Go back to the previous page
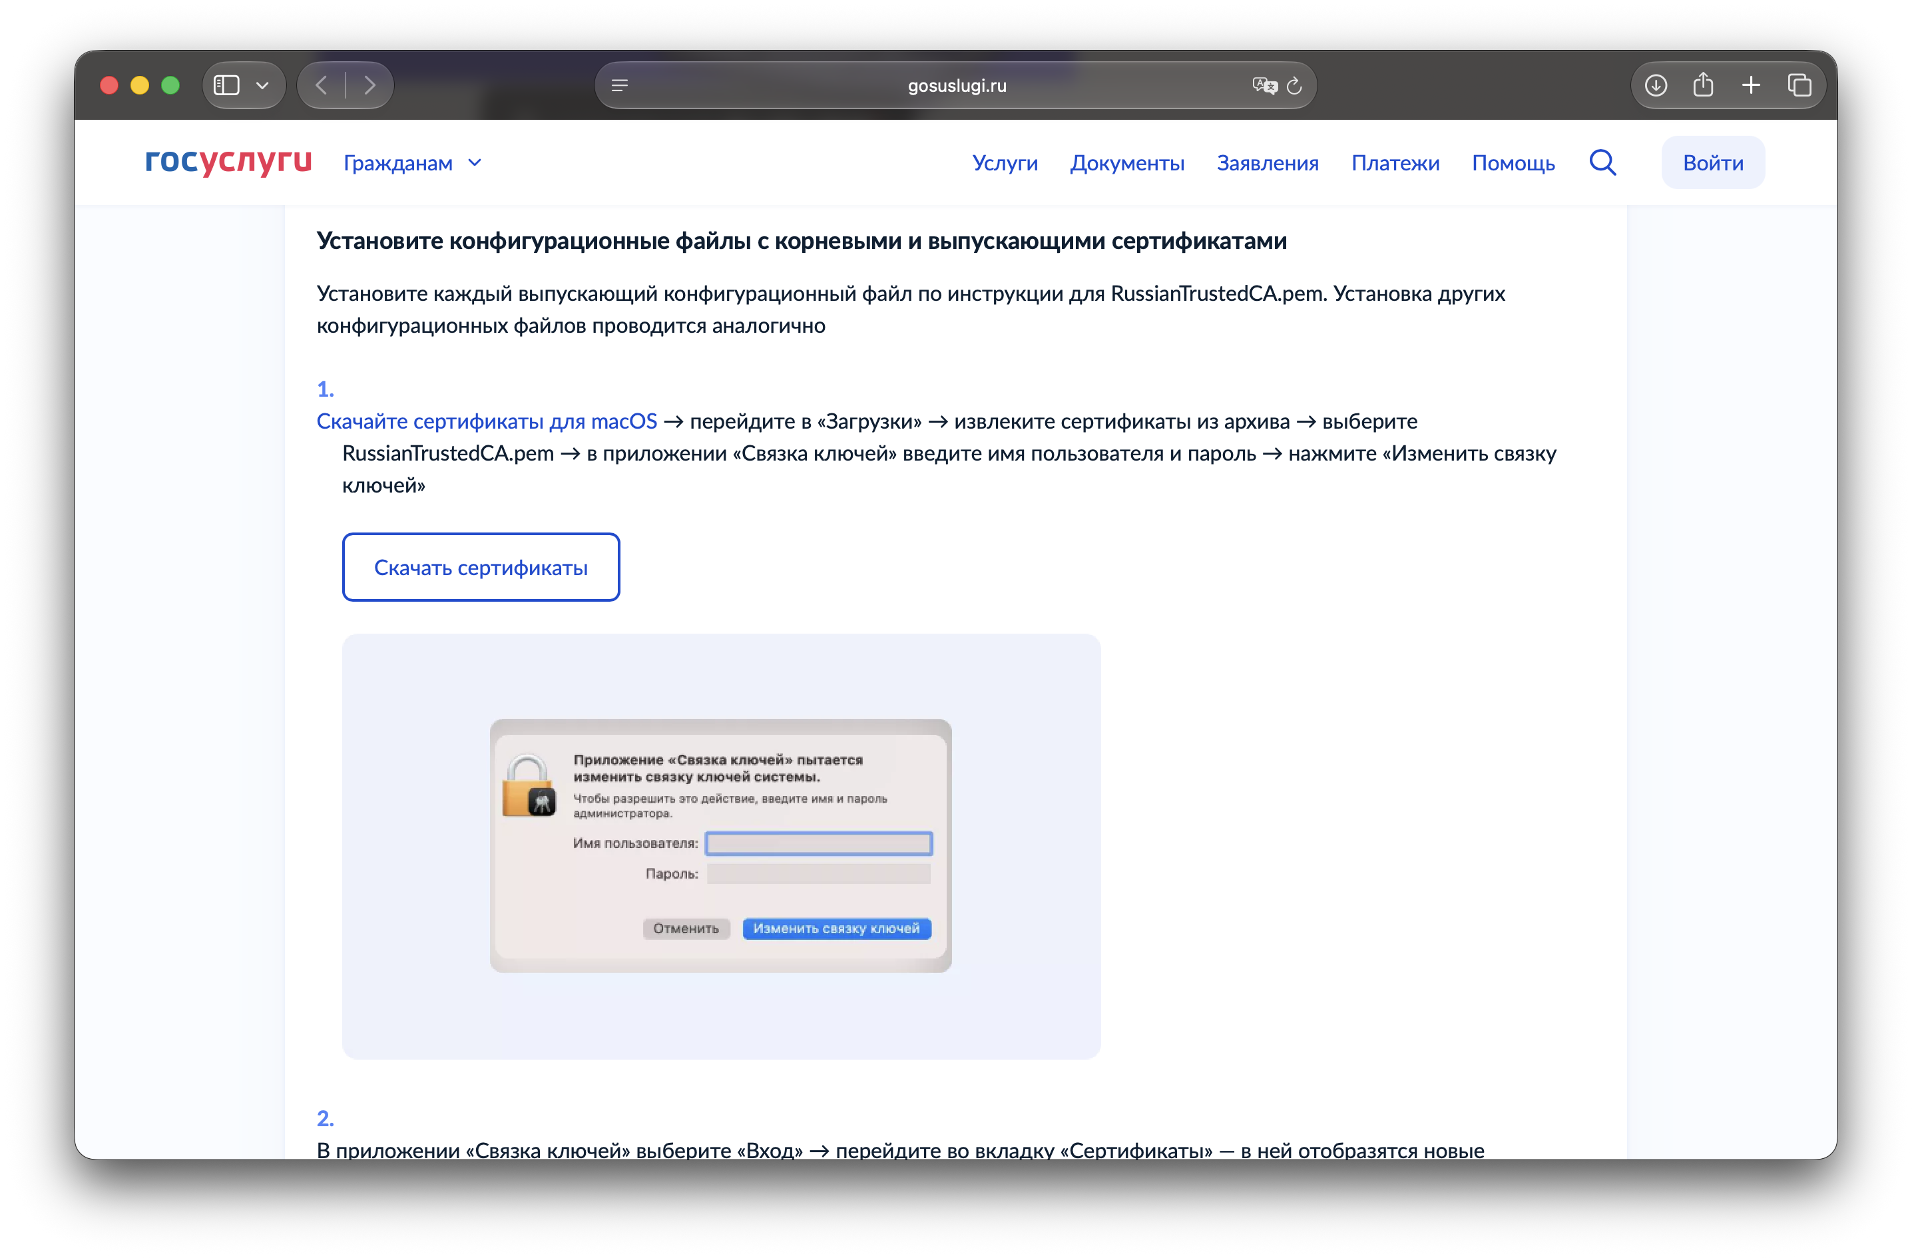 point(322,85)
